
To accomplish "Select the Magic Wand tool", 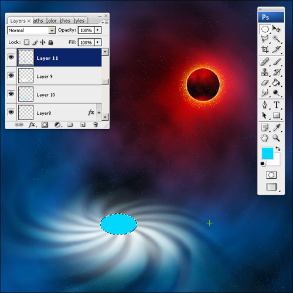I will (277, 39).
